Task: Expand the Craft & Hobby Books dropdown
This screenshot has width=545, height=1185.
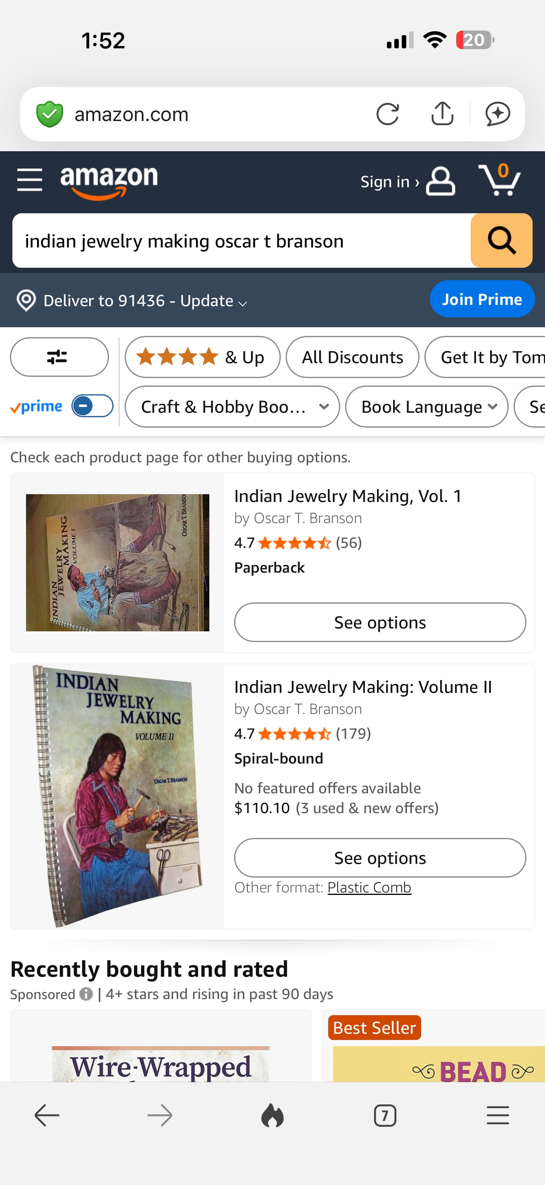Action: pyautogui.click(x=232, y=407)
